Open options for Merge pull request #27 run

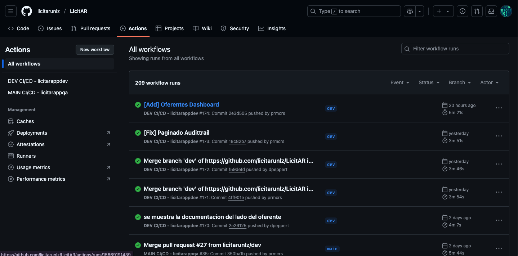[499, 248]
